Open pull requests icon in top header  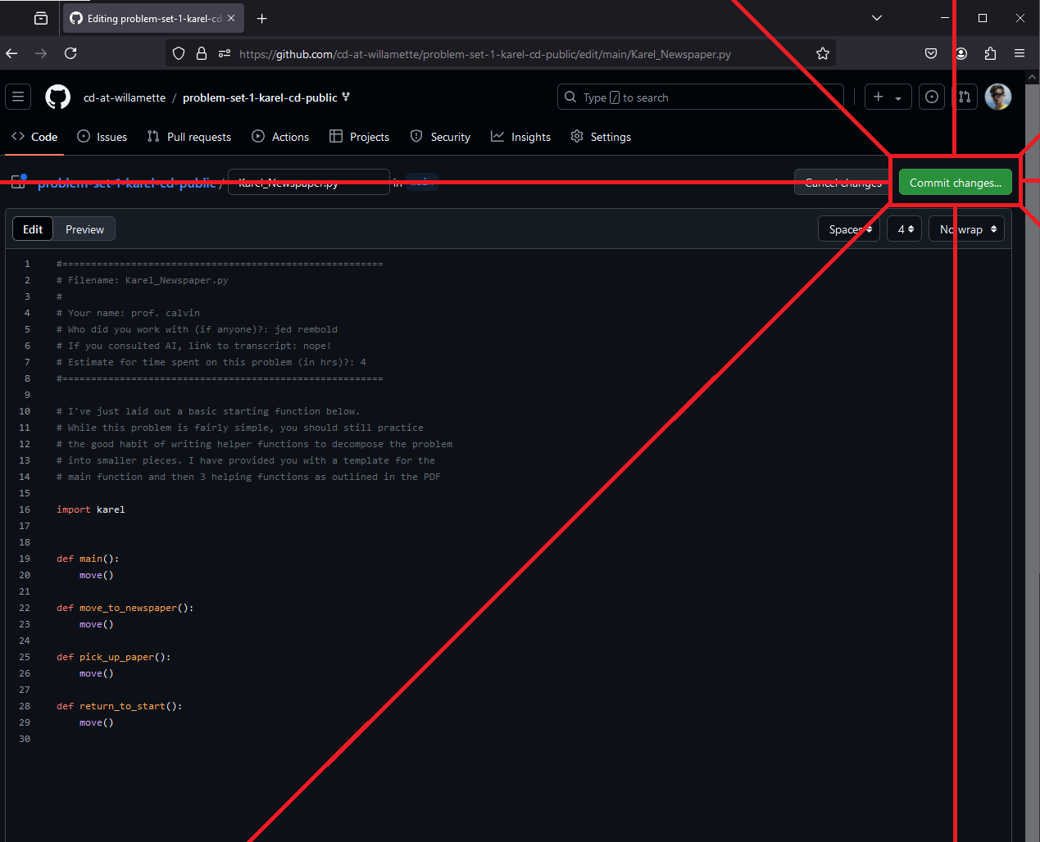pyautogui.click(x=965, y=97)
